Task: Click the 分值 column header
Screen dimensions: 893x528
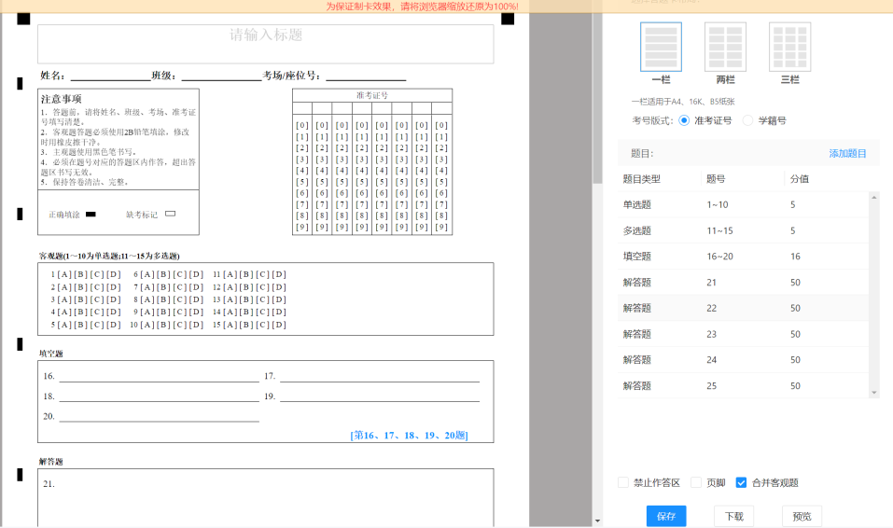Action: pos(800,179)
